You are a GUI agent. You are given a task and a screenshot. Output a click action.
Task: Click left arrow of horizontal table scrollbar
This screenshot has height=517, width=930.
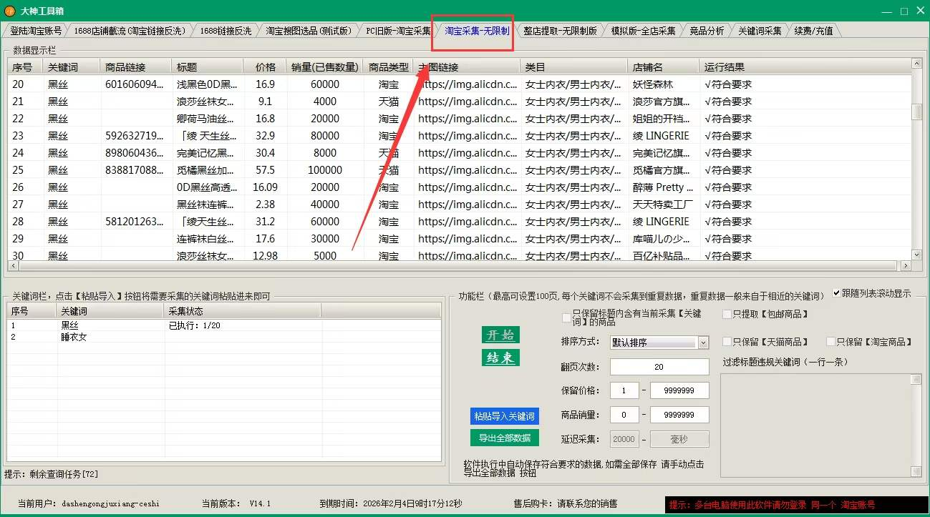14,266
